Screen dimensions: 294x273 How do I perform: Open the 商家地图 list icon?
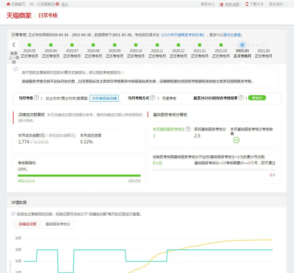(x=221, y=4)
